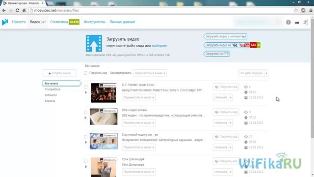Click the Moevideo logo icon
Image resolution: width=314 pixels, height=177 pixels.
[5, 22]
